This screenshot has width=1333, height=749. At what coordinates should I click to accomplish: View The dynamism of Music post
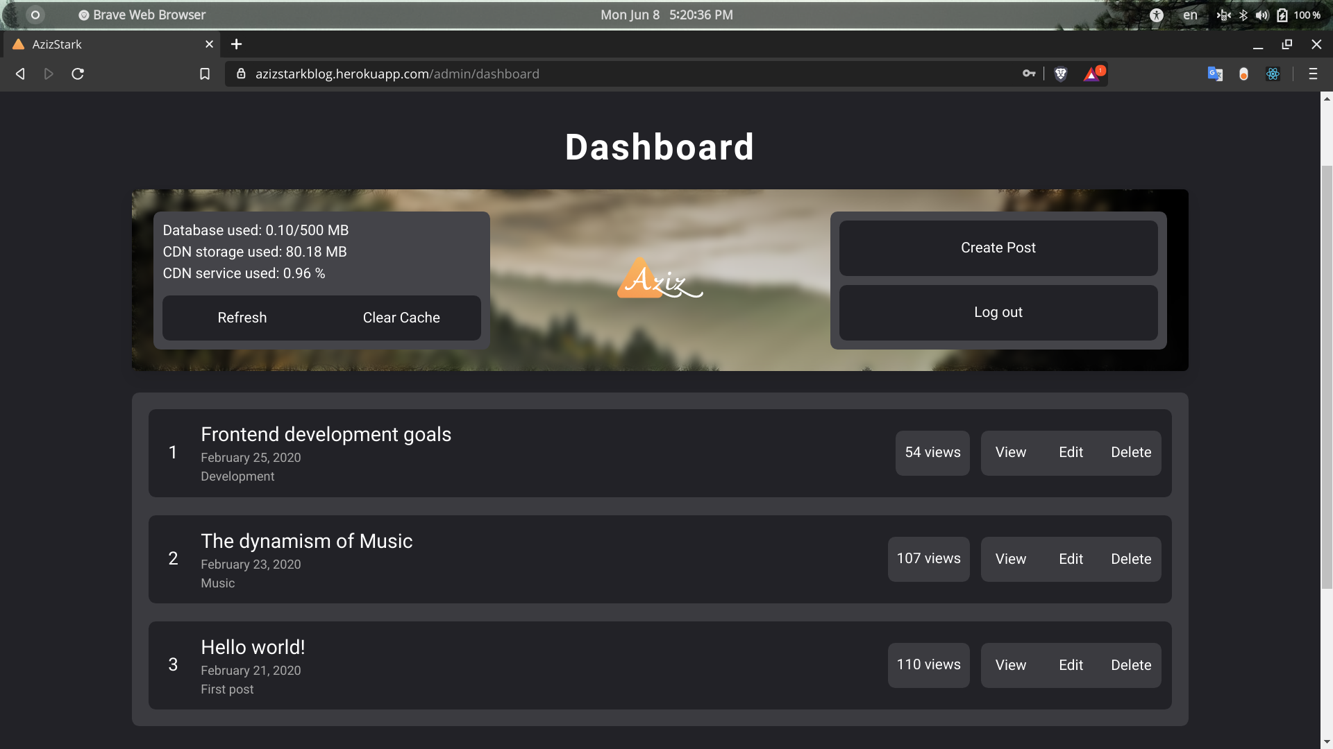1010,559
